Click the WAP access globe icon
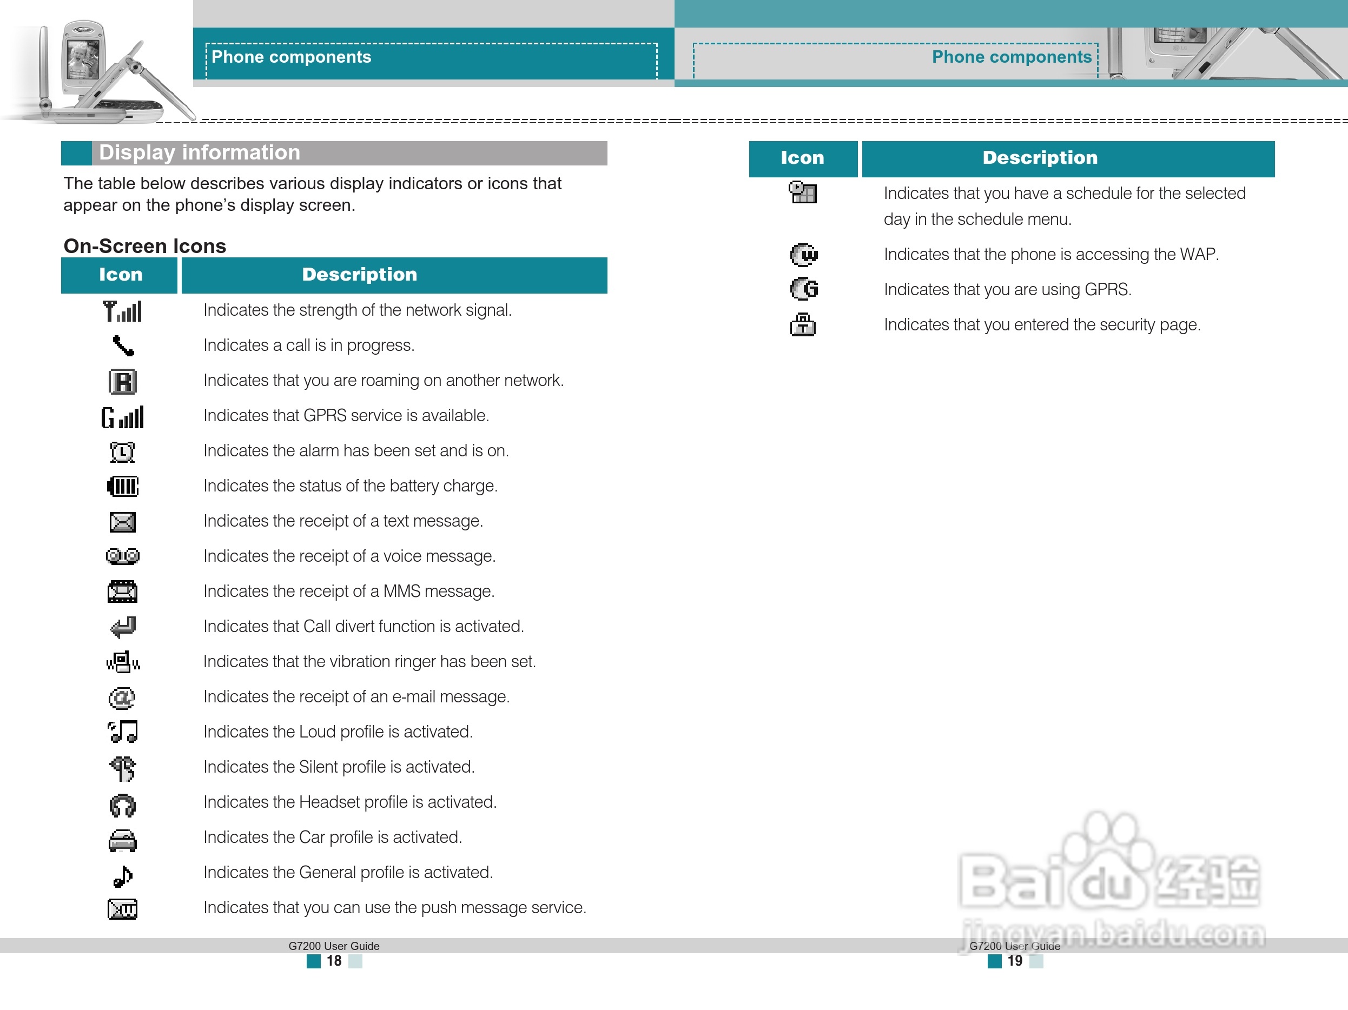 (803, 255)
